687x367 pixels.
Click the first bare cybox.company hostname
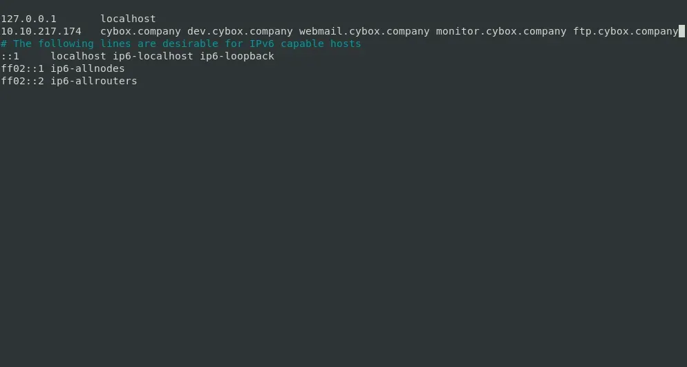[x=140, y=31]
